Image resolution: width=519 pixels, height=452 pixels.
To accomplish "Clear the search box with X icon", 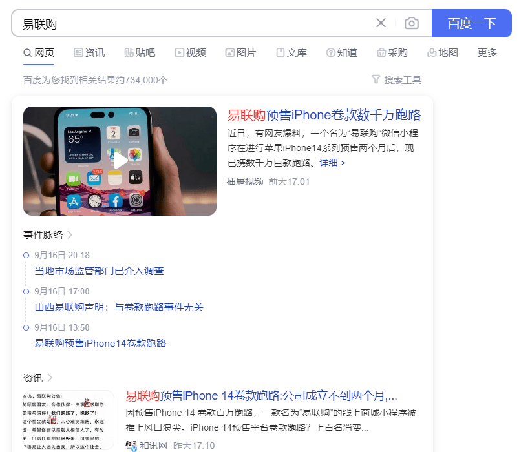I will click(x=381, y=23).
